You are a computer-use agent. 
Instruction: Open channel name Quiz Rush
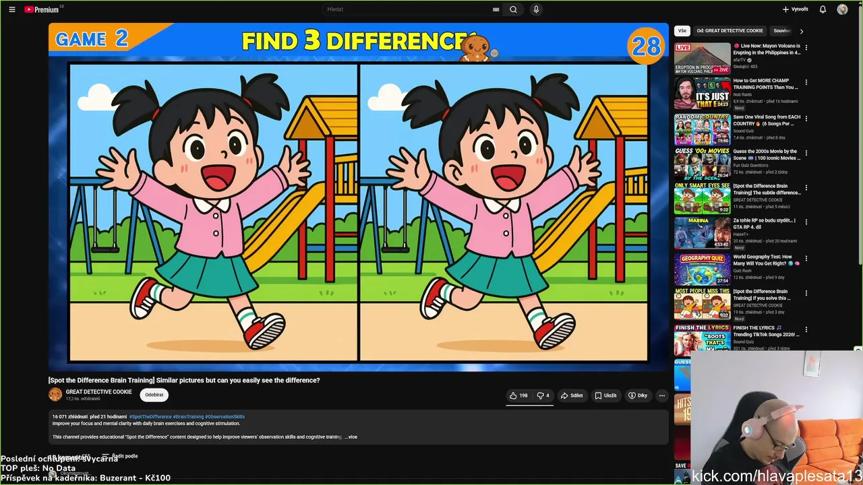coord(742,271)
